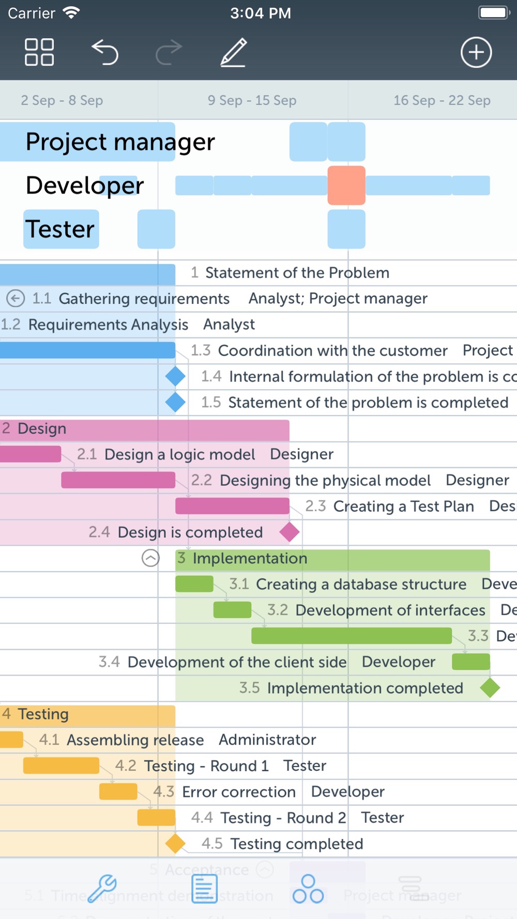Image resolution: width=517 pixels, height=919 pixels.
Task: Select the Tester resource label
Action: [61, 229]
